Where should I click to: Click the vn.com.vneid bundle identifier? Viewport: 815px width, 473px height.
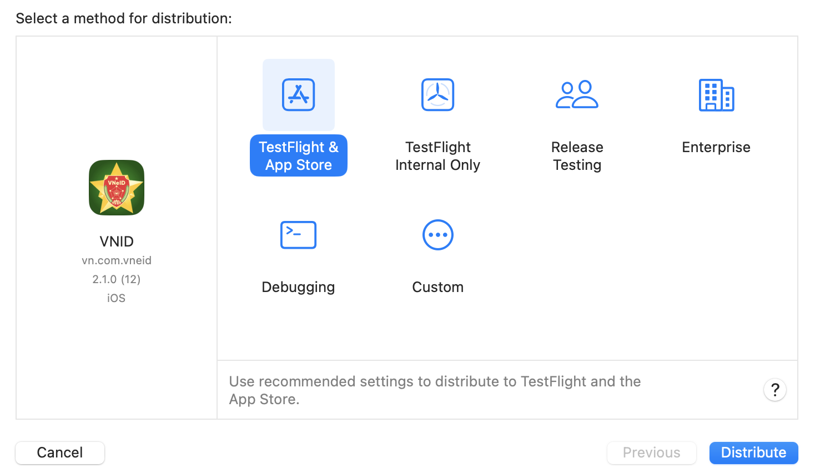pyautogui.click(x=117, y=260)
